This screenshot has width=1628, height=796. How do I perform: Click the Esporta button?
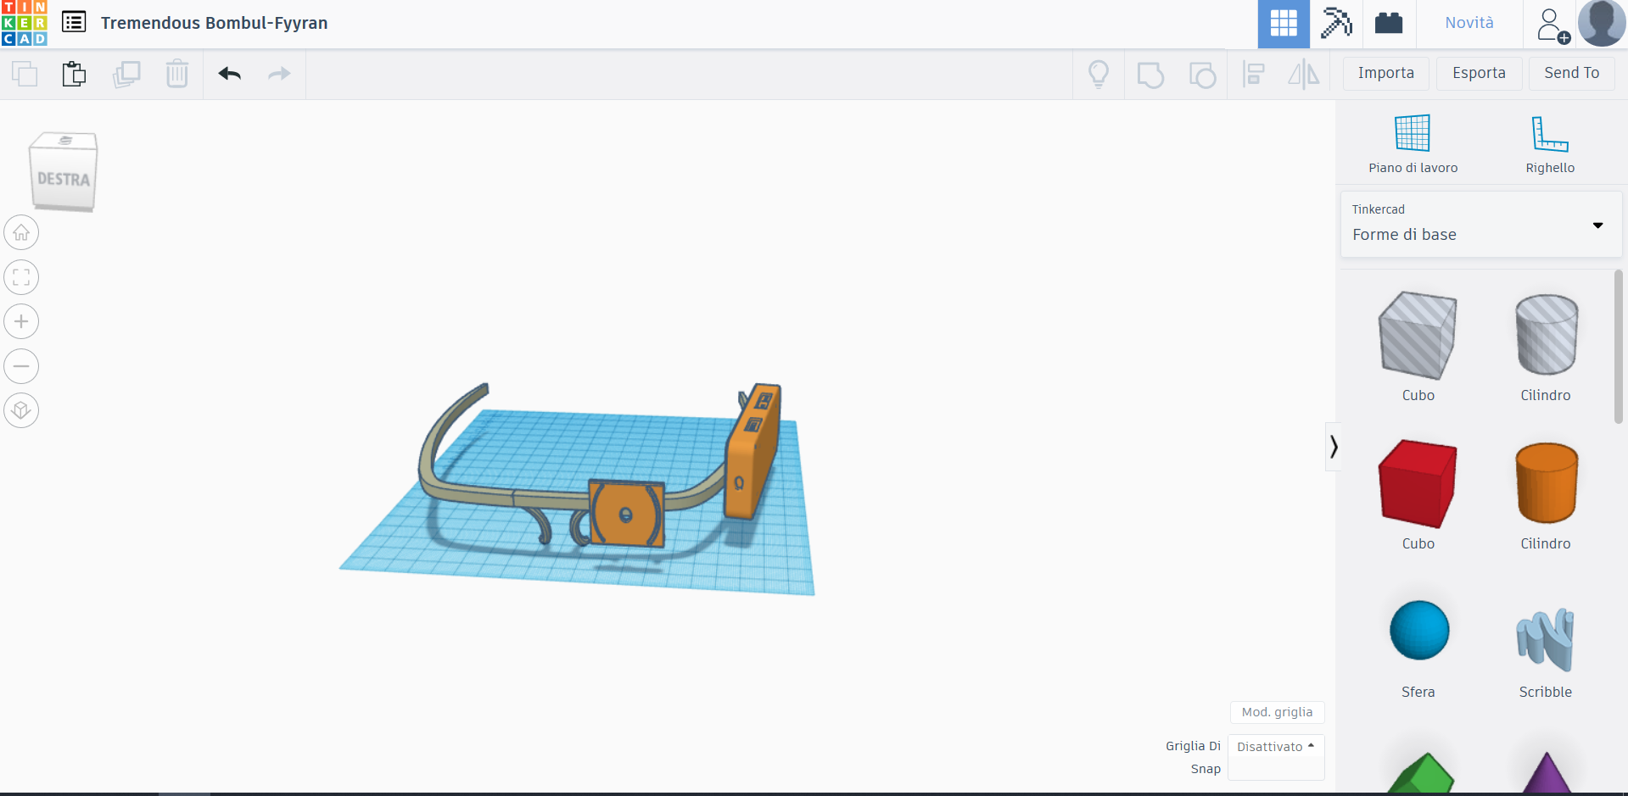tap(1479, 73)
